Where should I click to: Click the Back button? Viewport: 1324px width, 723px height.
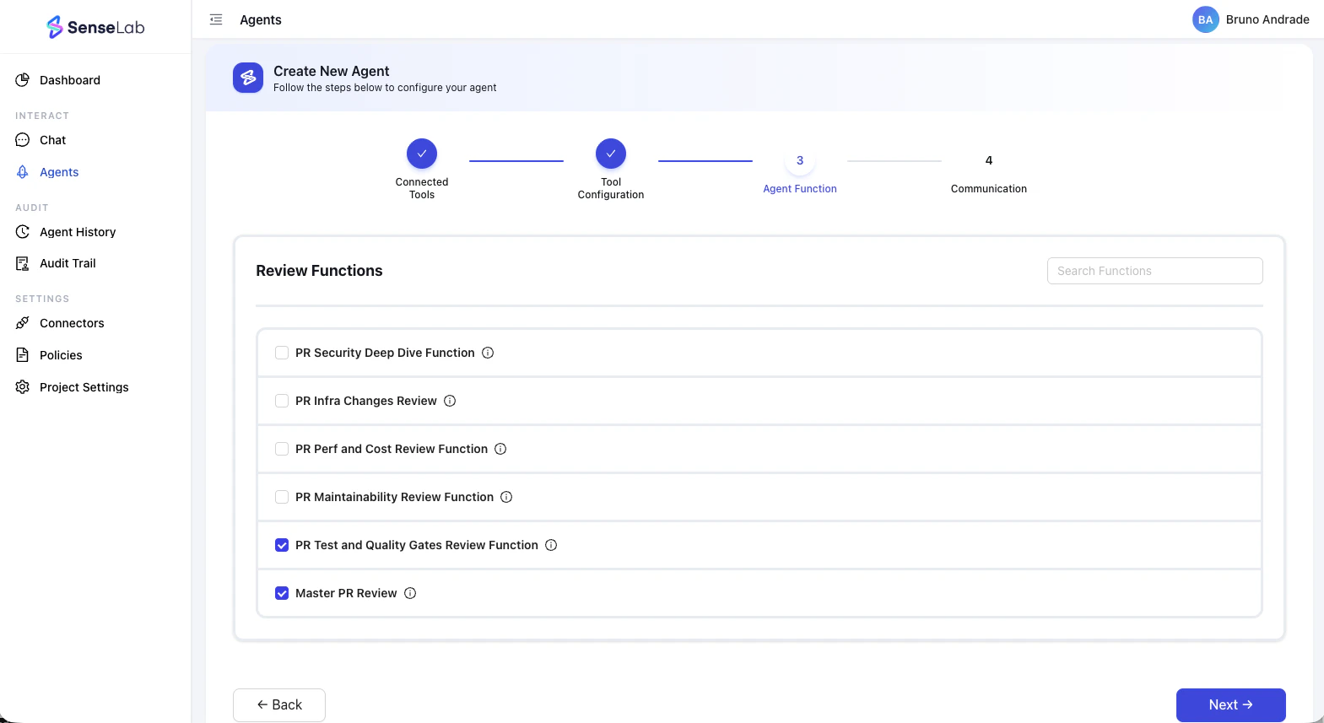coord(279,705)
